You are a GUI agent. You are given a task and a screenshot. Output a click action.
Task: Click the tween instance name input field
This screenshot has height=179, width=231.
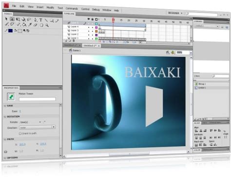point(37,99)
